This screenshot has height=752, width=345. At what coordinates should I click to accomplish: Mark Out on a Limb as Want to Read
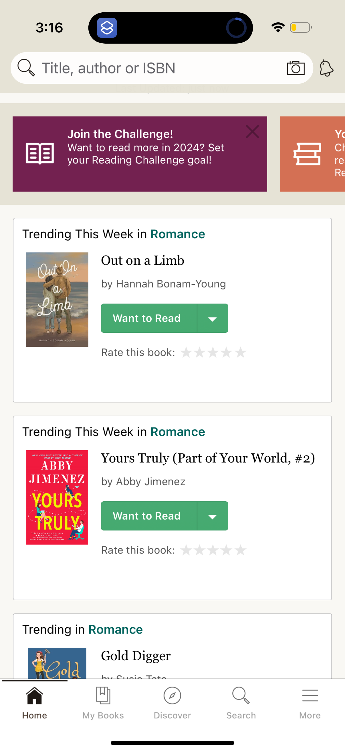tap(147, 318)
